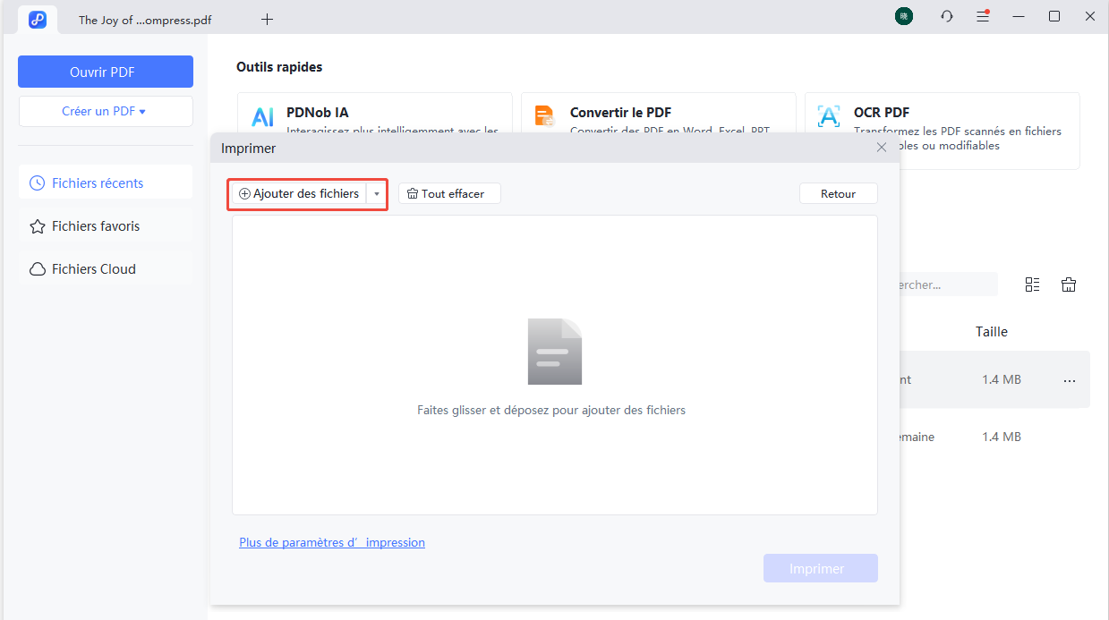Screen dimensions: 1109x620
Task: Click the clock icon beside Fichiers récents
Action: pos(37,182)
